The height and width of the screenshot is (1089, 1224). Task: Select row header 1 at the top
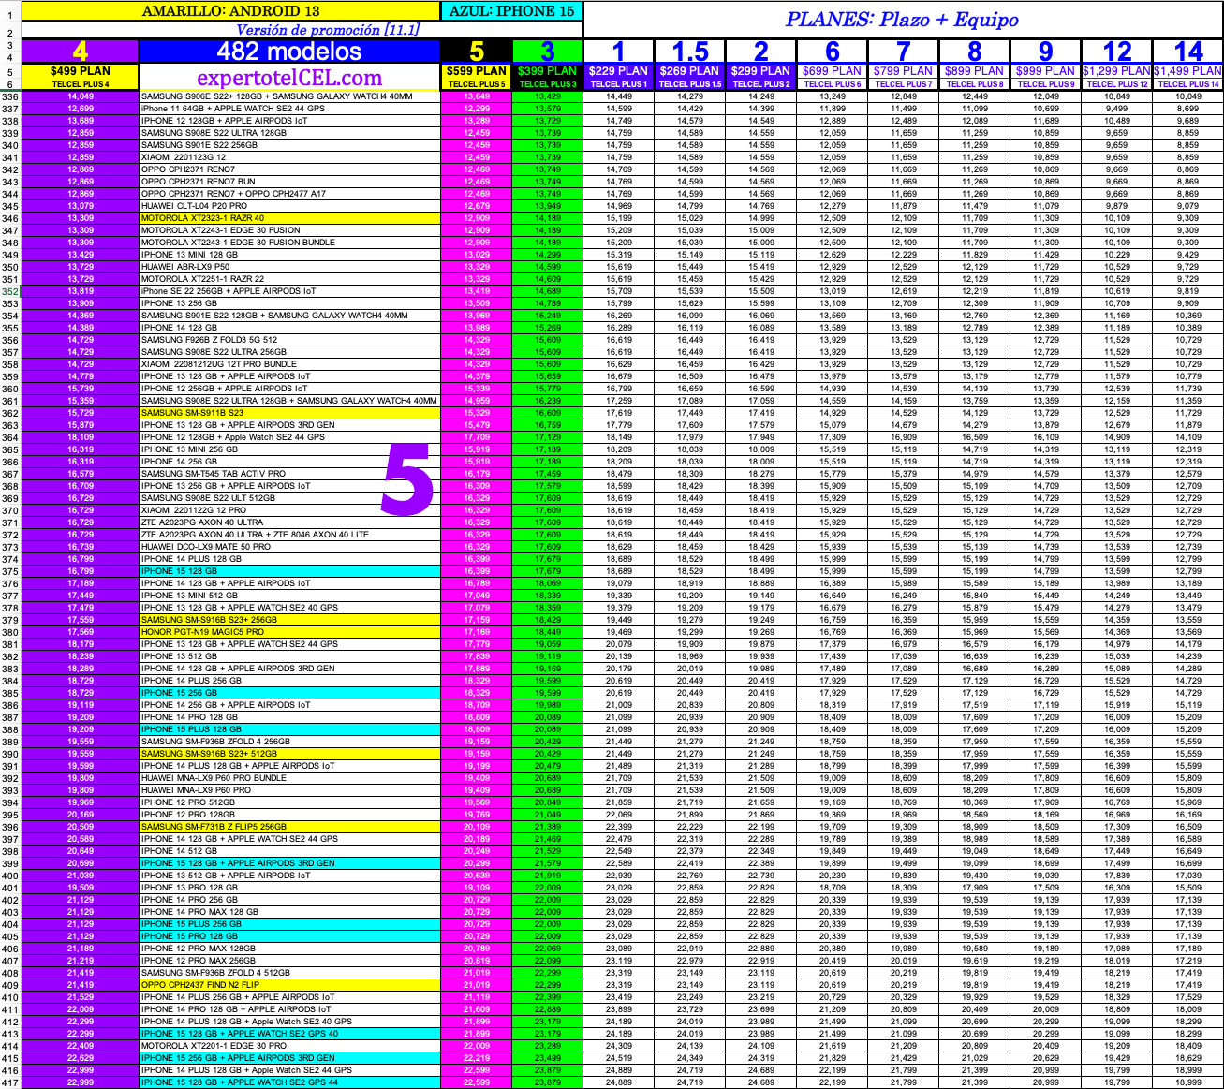[x=10, y=15]
